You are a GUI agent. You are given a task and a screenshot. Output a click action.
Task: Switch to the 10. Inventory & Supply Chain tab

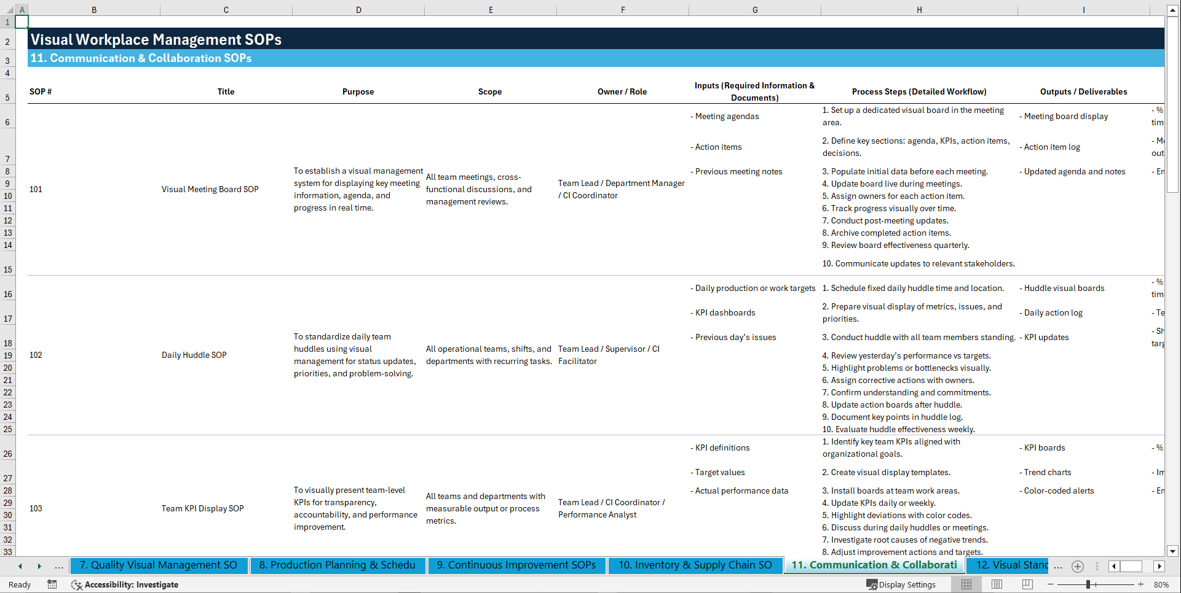click(x=695, y=565)
